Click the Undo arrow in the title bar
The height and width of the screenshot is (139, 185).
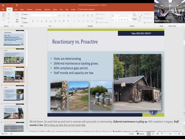point(8,5)
